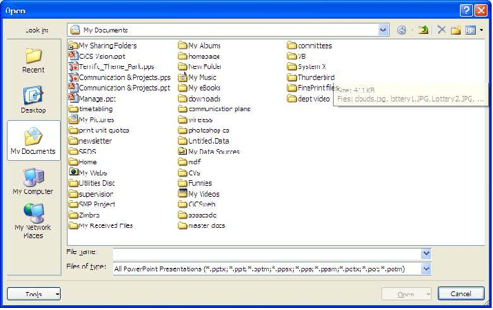The width and height of the screenshot is (493, 310).
Task: Select the Utilities Disc folder
Action: tap(92, 183)
